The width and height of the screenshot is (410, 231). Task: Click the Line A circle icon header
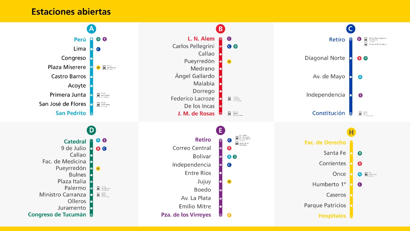[92, 29]
